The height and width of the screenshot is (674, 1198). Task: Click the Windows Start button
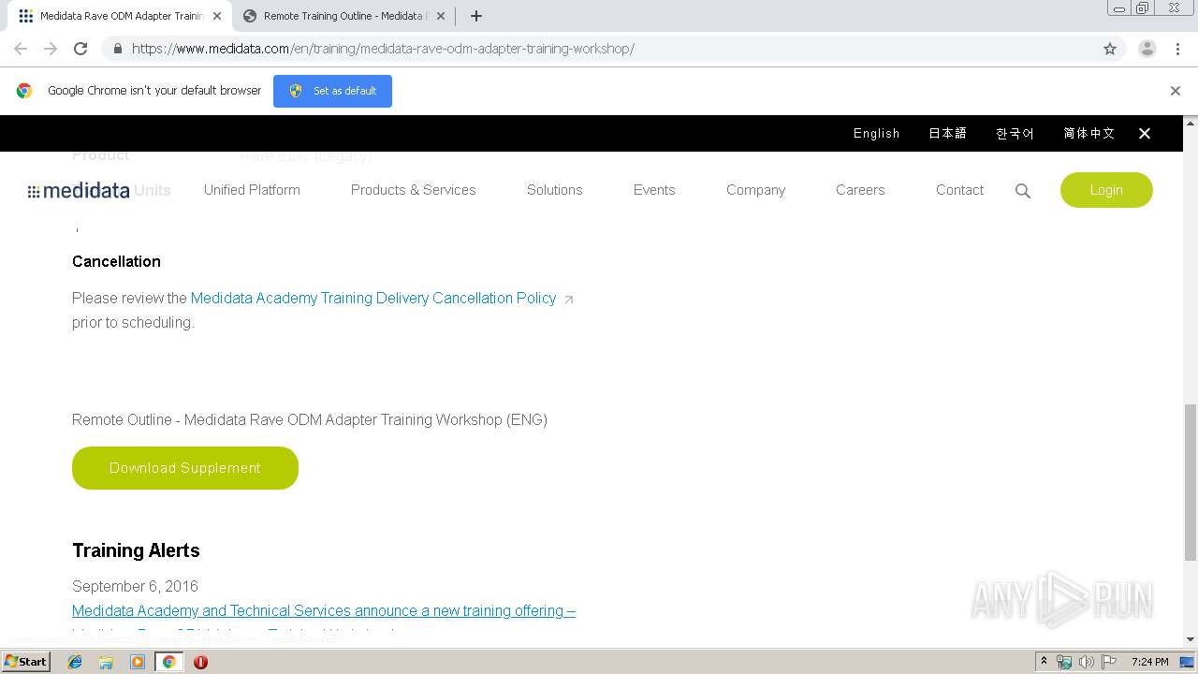tap(26, 662)
